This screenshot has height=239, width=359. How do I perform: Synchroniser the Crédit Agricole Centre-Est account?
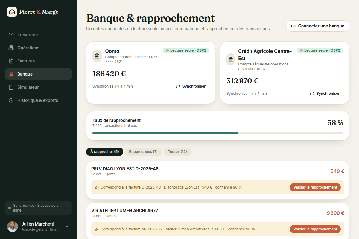coord(325,94)
